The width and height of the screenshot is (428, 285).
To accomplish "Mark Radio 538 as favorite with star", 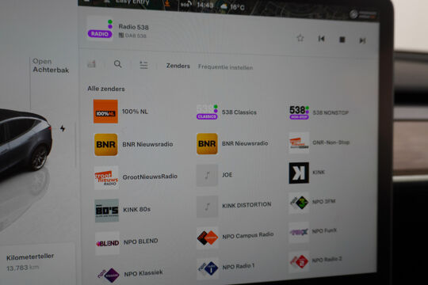I will (x=300, y=38).
